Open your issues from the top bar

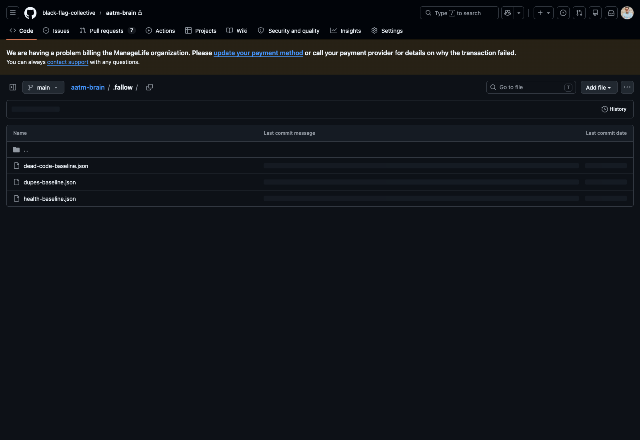[563, 13]
